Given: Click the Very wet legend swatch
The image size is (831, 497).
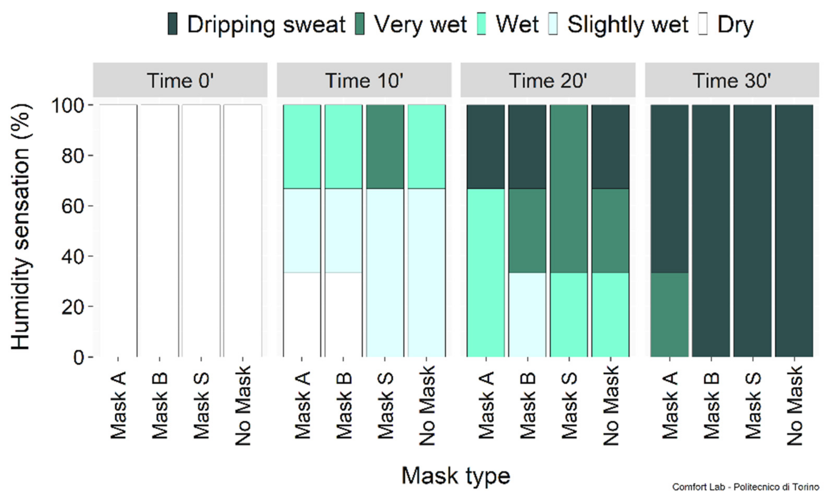Looking at the screenshot, I should coord(360,24).
